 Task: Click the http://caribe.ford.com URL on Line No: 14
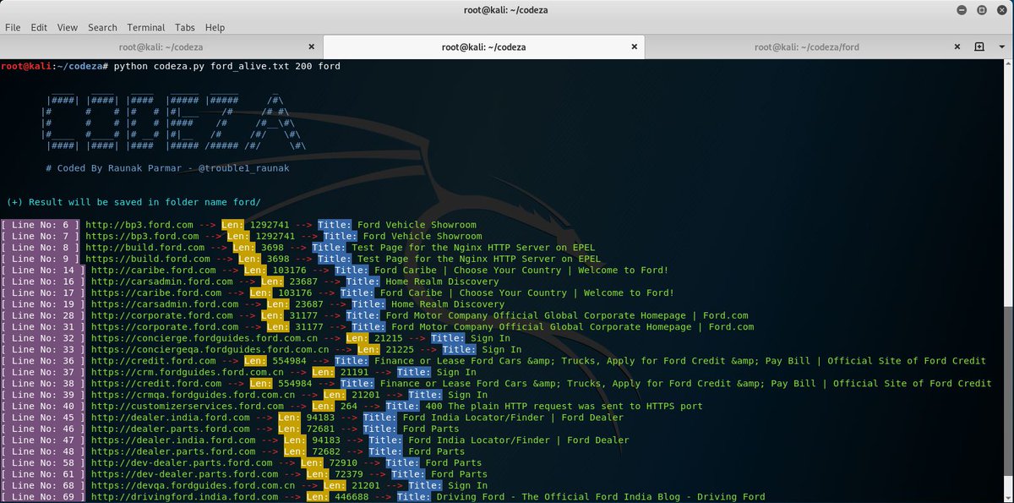(x=153, y=271)
